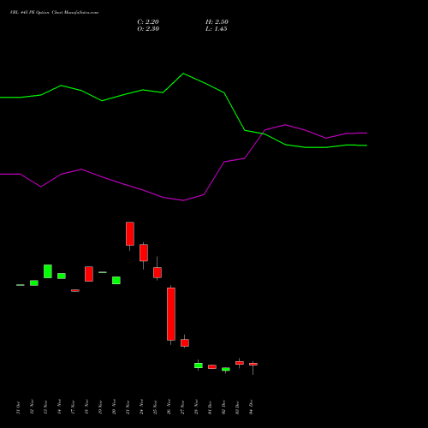Click the "03 Dec" date axis label
The image size is (428, 428).
(237, 407)
